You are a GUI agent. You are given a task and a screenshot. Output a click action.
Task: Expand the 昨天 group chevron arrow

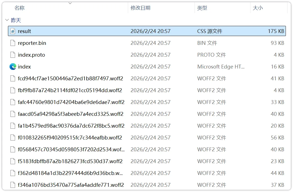[7, 20]
